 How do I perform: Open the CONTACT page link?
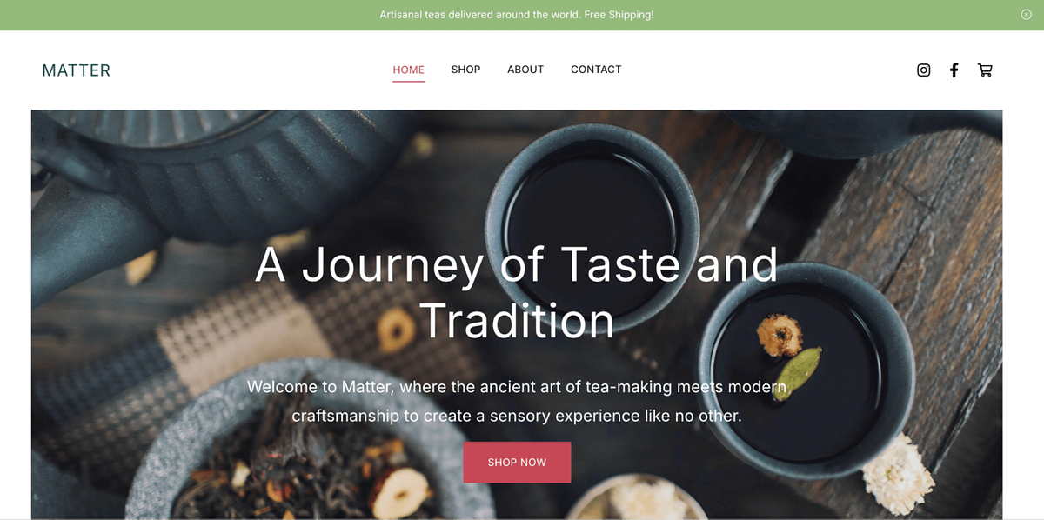596,70
